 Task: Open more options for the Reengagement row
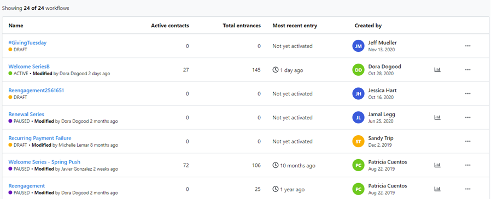[x=468, y=189]
